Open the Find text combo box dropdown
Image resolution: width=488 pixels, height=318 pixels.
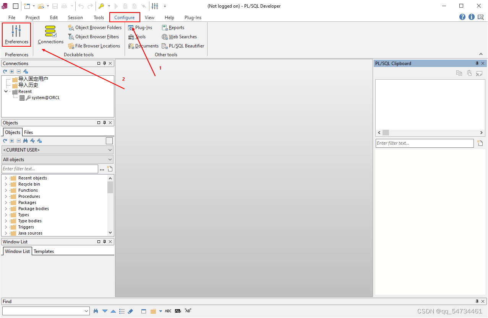[x=86, y=311]
